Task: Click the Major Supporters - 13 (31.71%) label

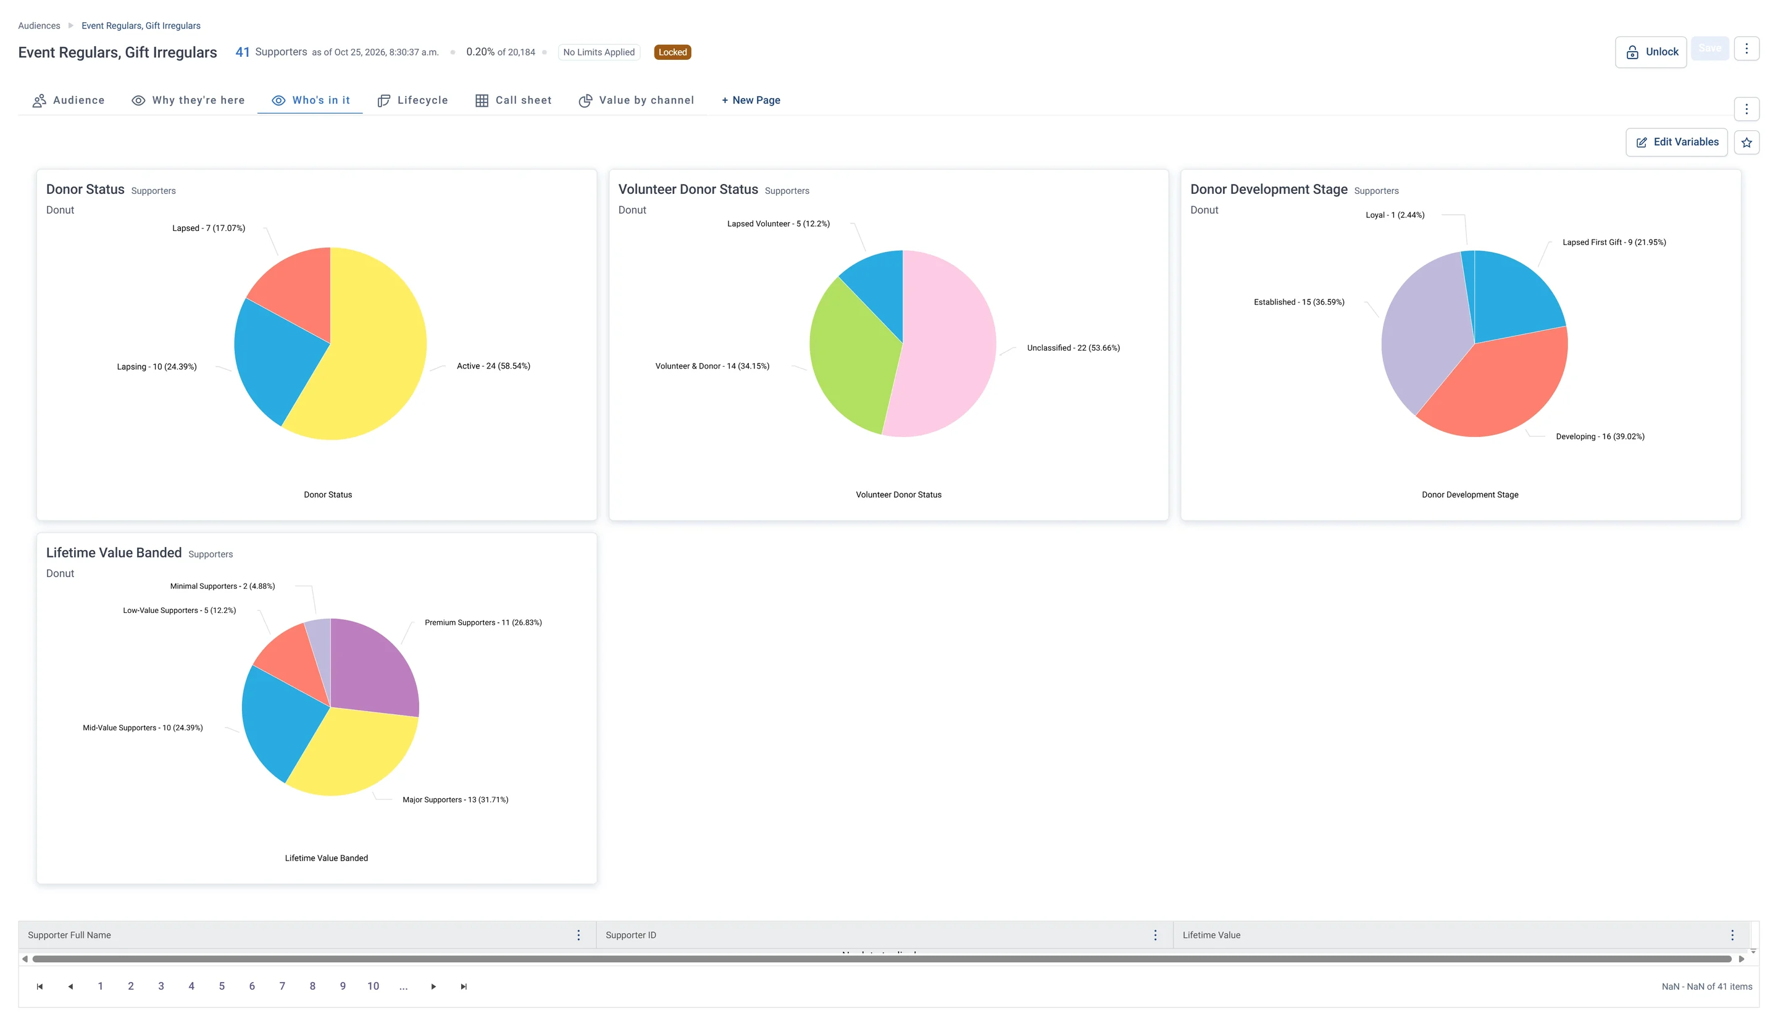Action: pyautogui.click(x=455, y=800)
